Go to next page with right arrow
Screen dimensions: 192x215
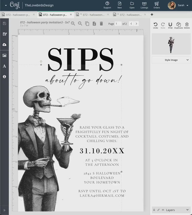click(136, 24)
